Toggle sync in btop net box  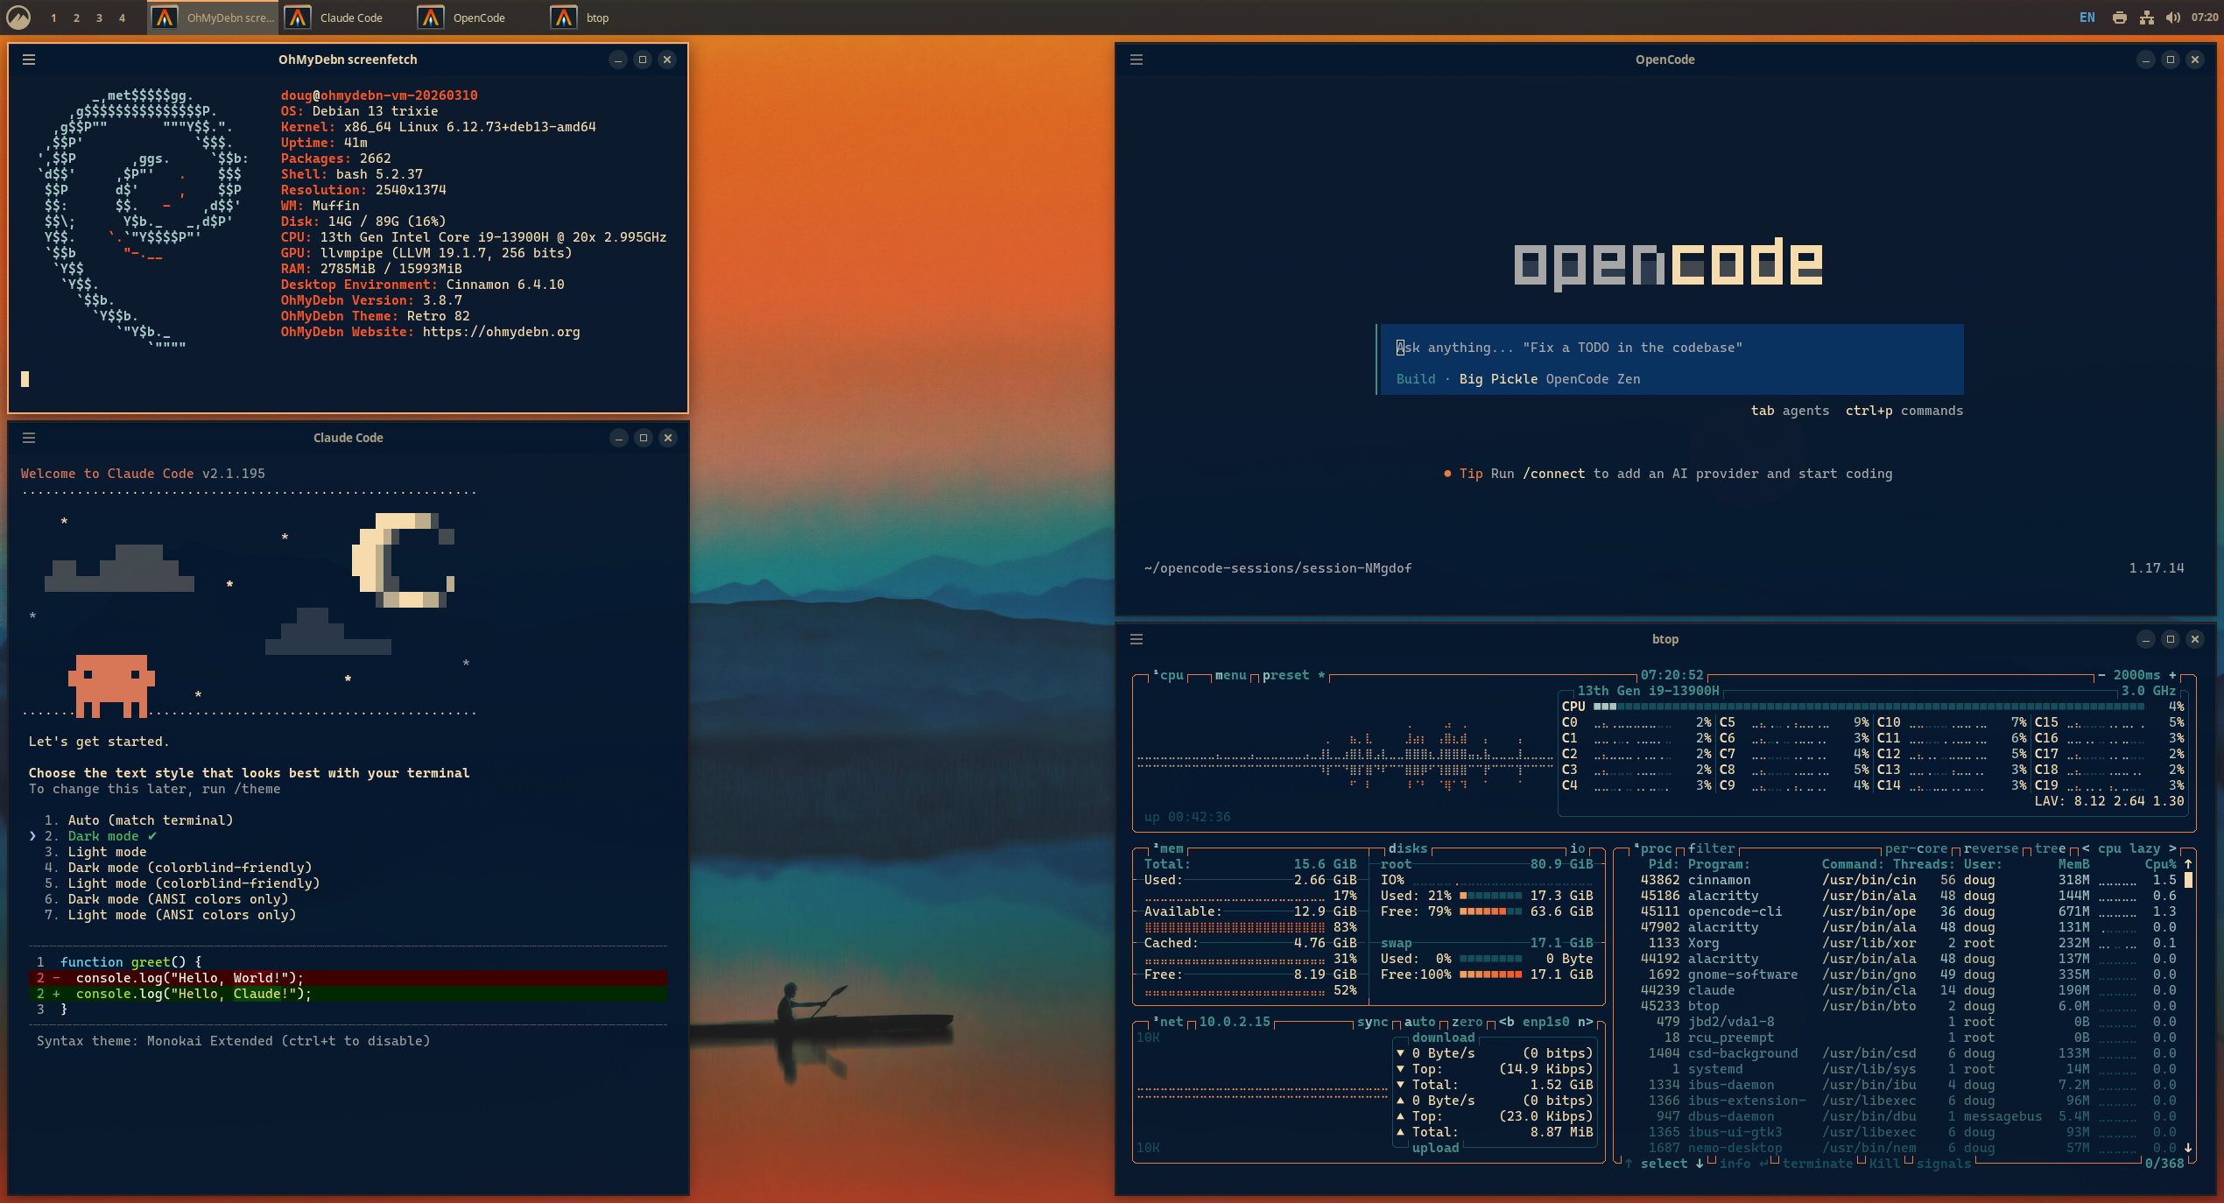point(1372,1022)
